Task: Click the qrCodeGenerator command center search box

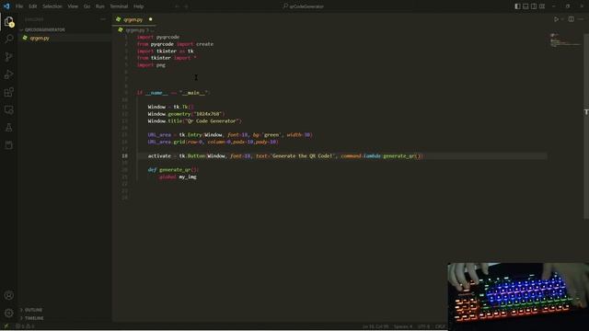Action: tap(303, 6)
